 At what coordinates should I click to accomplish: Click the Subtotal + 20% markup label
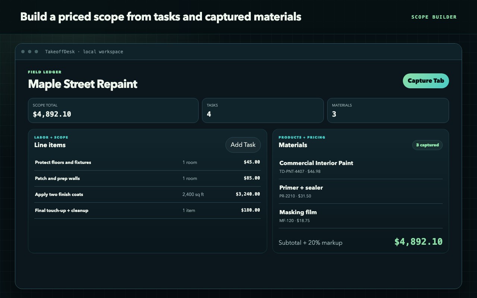(x=310, y=243)
